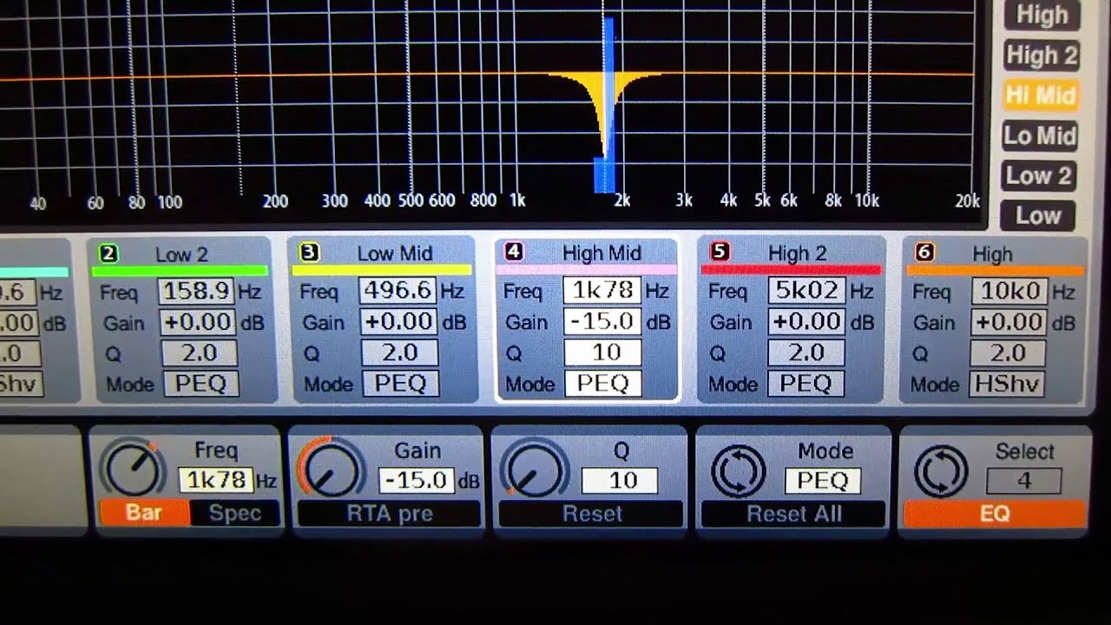Click Reset All button
The width and height of the screenshot is (1111, 625).
(793, 514)
